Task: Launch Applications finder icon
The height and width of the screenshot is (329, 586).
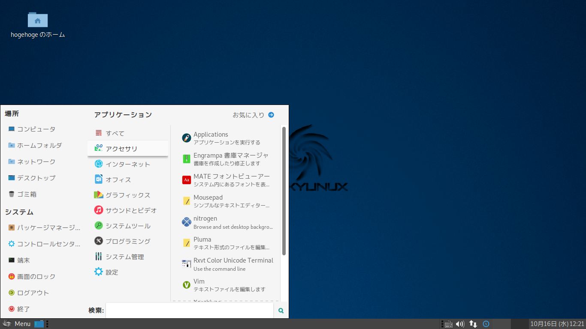Action: (186, 138)
